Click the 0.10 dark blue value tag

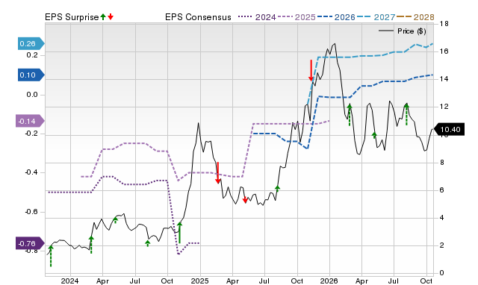tap(31, 75)
